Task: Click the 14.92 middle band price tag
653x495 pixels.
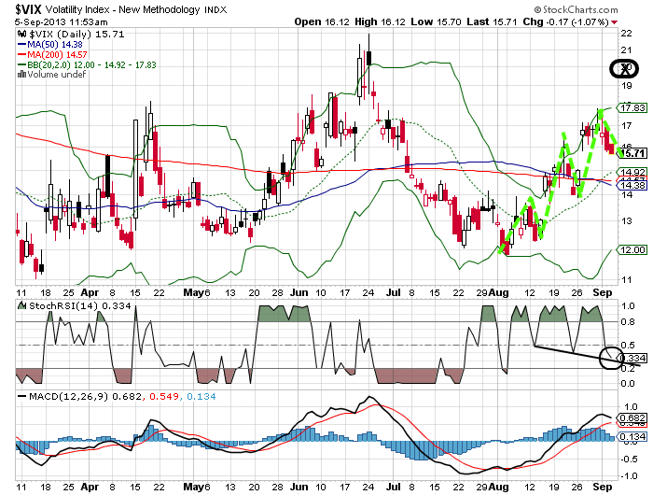Action: 632,172
